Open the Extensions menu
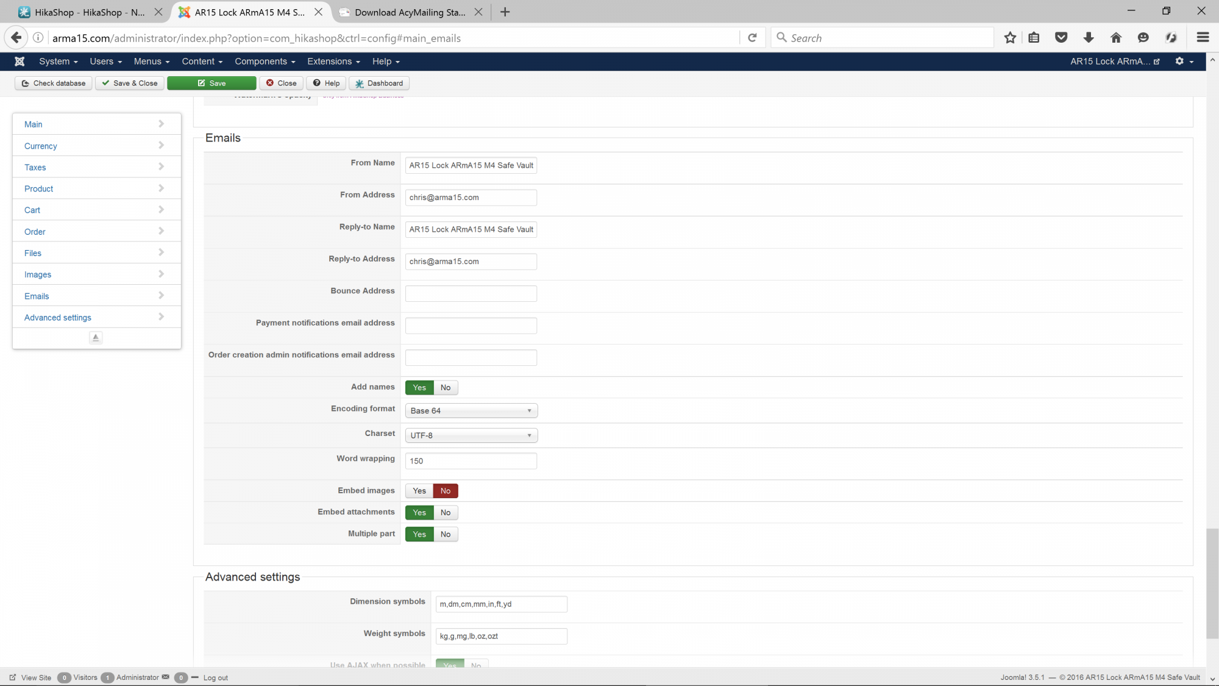The height and width of the screenshot is (686, 1219). pyautogui.click(x=333, y=62)
